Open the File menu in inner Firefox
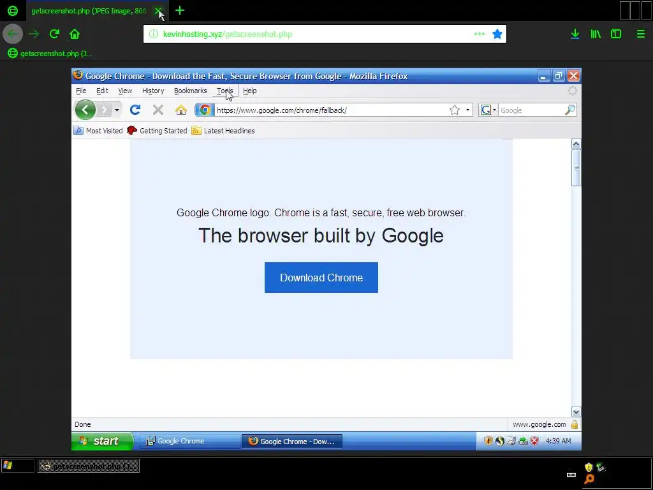 (x=81, y=91)
